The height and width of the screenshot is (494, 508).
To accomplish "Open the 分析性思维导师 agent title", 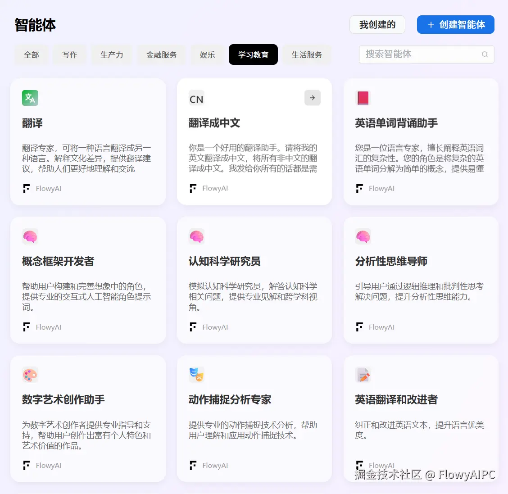I will click(x=391, y=261).
